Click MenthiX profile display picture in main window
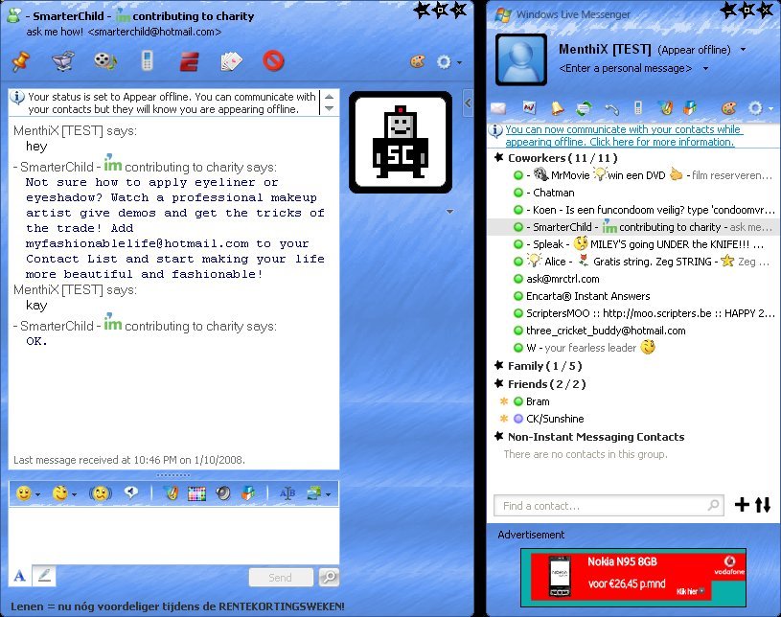 (521, 59)
